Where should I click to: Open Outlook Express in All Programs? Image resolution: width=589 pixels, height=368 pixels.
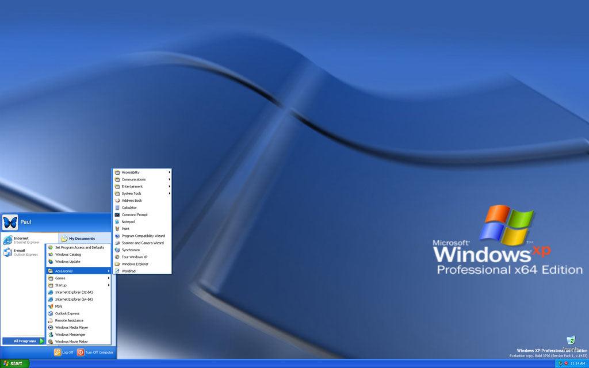click(x=78, y=313)
